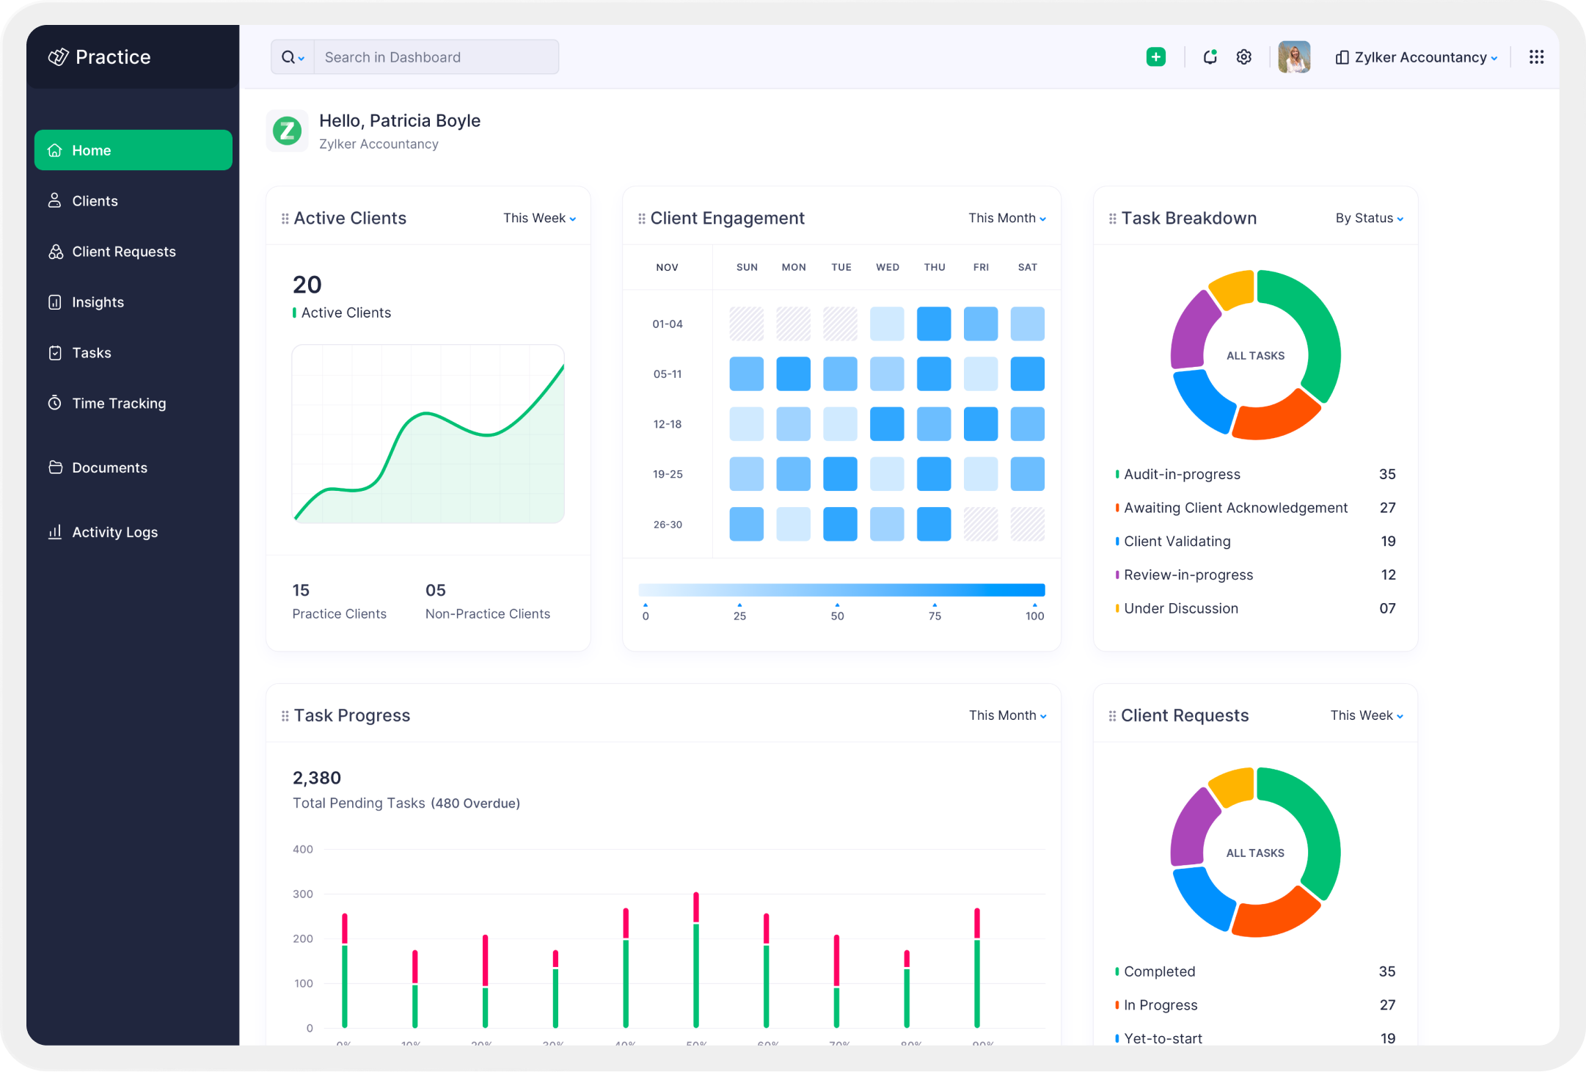Click the Search in Dashboard field
The height and width of the screenshot is (1072, 1586).
pyautogui.click(x=436, y=57)
